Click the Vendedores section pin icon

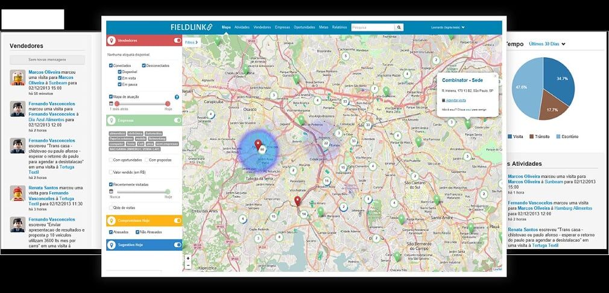pos(112,40)
